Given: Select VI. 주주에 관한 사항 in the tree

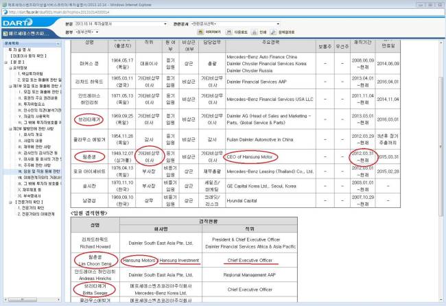Looking at the screenshot, I should pyautogui.click(x=34, y=165).
